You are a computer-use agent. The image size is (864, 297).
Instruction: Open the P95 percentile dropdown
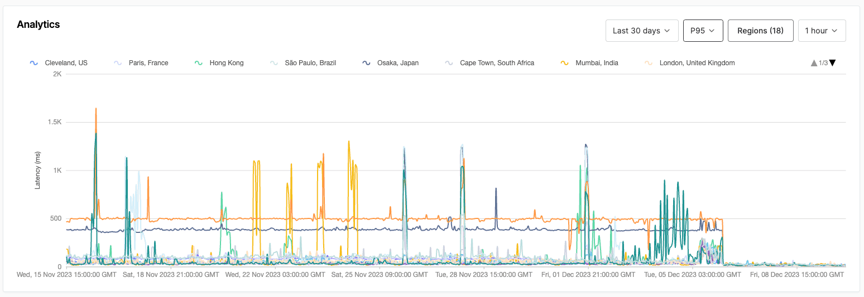pyautogui.click(x=703, y=31)
